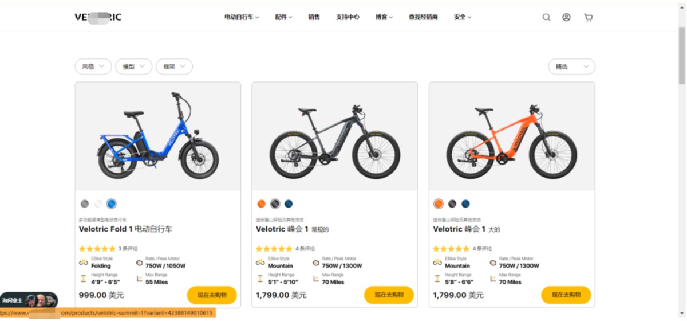Open the search icon in header
This screenshot has height=321, width=687.
click(546, 17)
